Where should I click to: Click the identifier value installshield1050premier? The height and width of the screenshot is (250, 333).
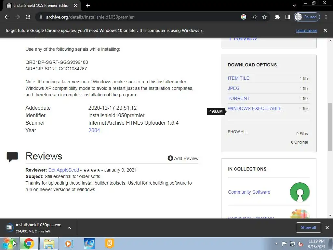click(116, 116)
